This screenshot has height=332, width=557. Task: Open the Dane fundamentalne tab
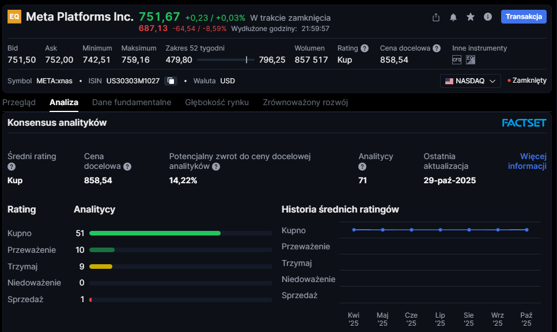tap(131, 102)
